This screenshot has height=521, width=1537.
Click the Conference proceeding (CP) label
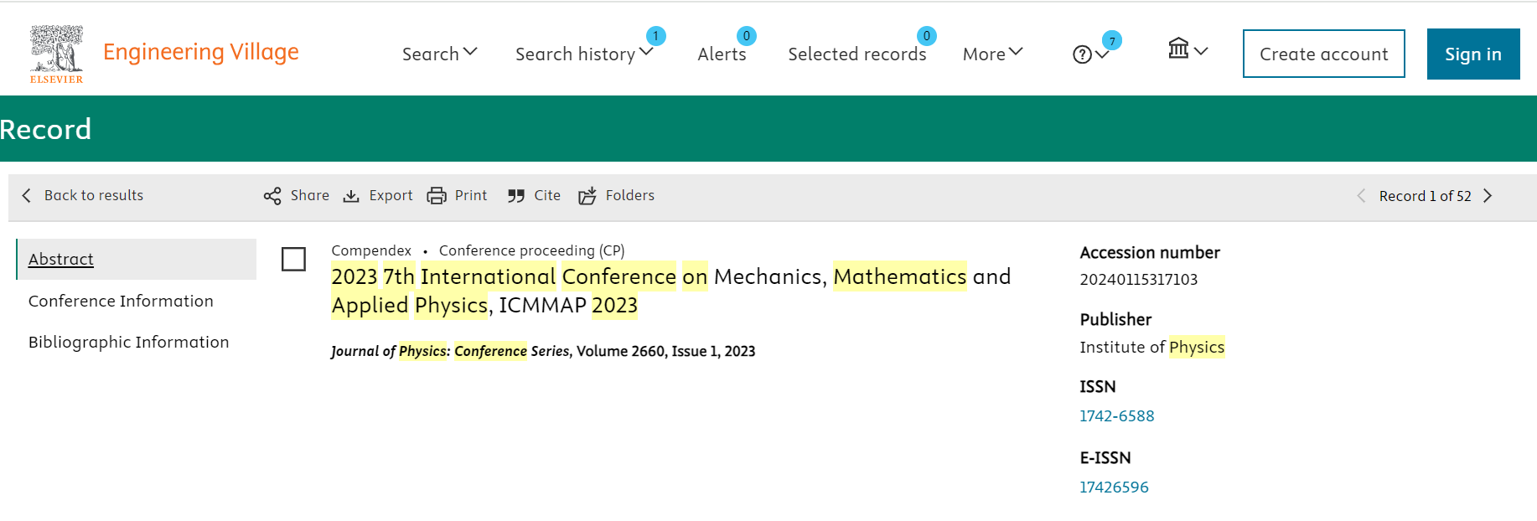pos(531,250)
